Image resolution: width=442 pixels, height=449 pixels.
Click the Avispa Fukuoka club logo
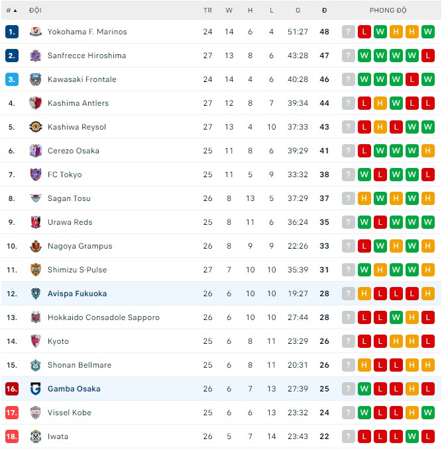(x=36, y=294)
